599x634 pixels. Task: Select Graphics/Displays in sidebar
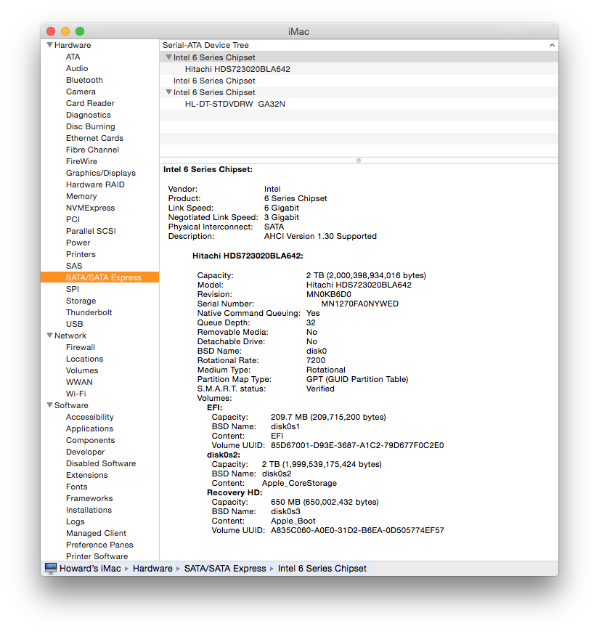pos(100,173)
